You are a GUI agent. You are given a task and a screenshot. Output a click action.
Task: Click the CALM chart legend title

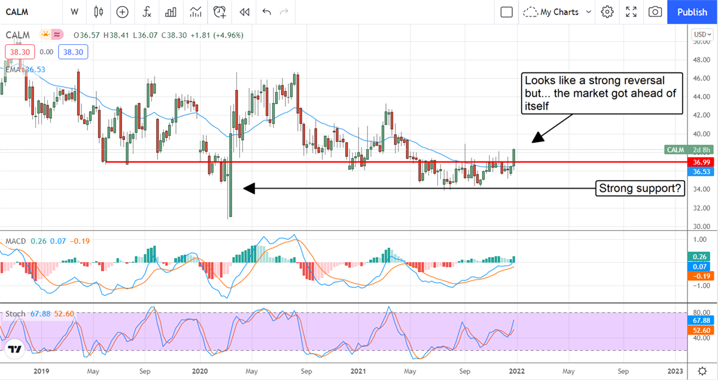[18, 35]
